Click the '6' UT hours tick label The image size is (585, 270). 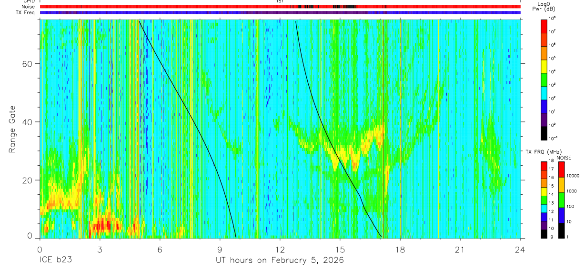tap(160, 250)
